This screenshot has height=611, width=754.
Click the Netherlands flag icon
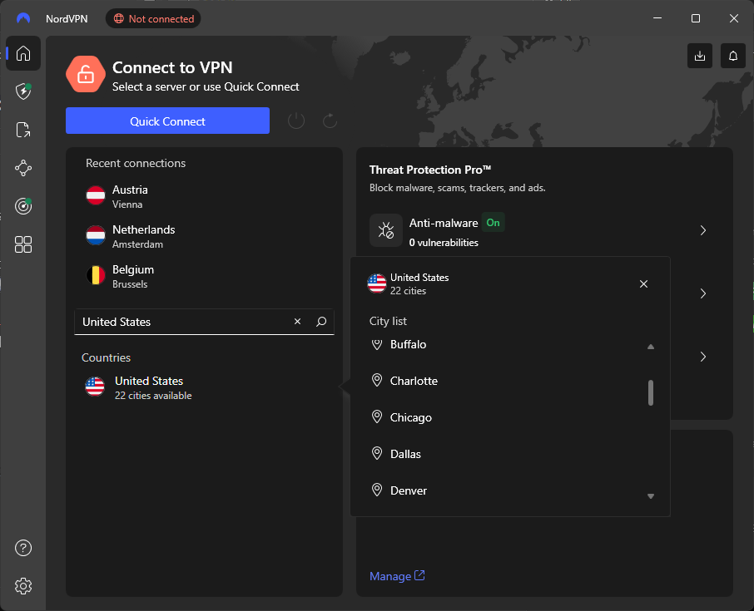coord(96,235)
